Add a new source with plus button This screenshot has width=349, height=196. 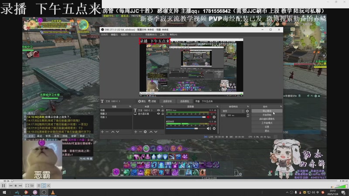(136, 132)
